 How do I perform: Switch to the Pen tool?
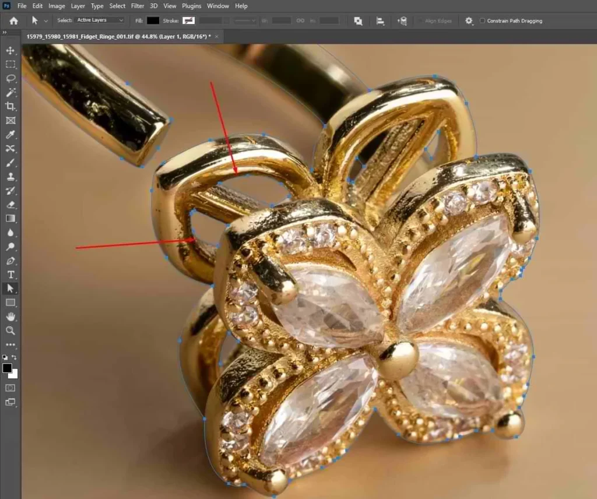[10, 261]
